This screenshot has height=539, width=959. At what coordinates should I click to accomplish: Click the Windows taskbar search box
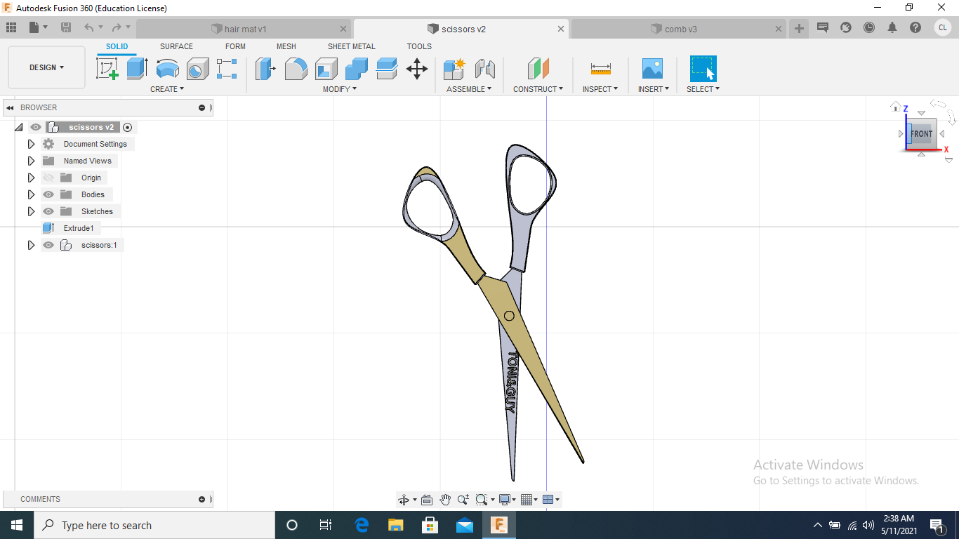pos(154,525)
